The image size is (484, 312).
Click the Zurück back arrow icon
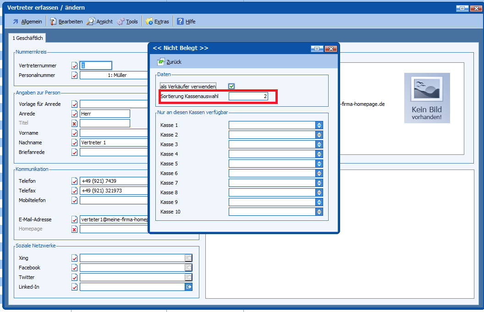[161, 62]
